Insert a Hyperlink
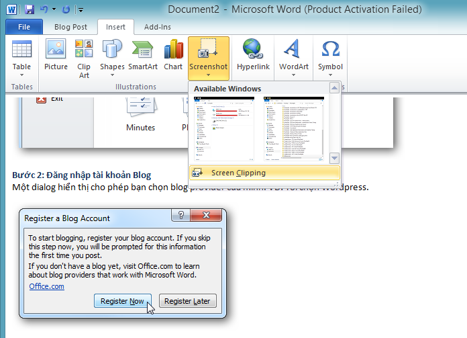 pyautogui.click(x=253, y=54)
